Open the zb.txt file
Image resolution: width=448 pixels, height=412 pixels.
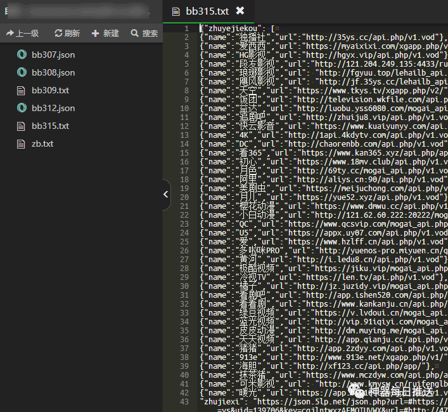pos(42,143)
